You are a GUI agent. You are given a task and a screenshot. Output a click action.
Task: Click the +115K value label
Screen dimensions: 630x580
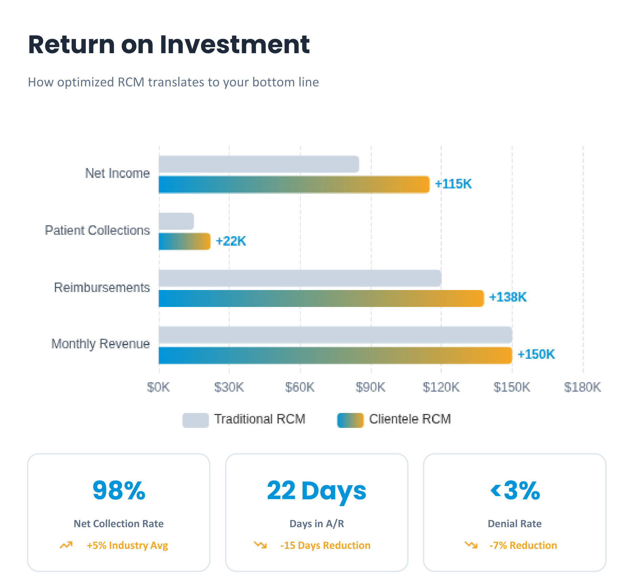(x=453, y=184)
